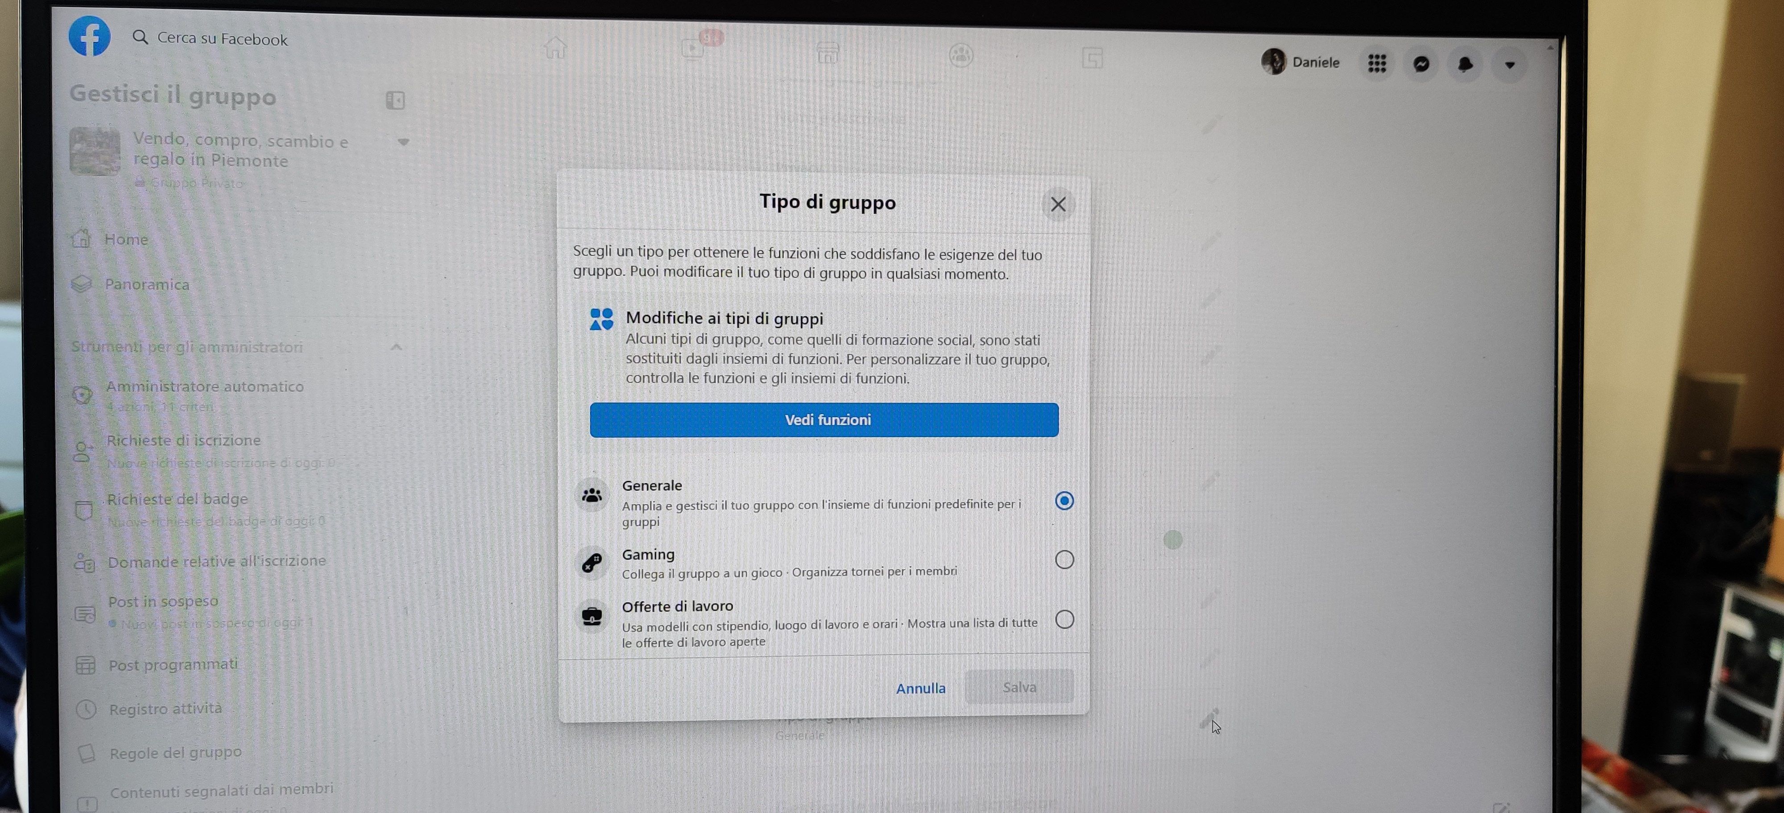Image resolution: width=1784 pixels, height=813 pixels.
Task: Open Post programmati
Action: coord(173,665)
